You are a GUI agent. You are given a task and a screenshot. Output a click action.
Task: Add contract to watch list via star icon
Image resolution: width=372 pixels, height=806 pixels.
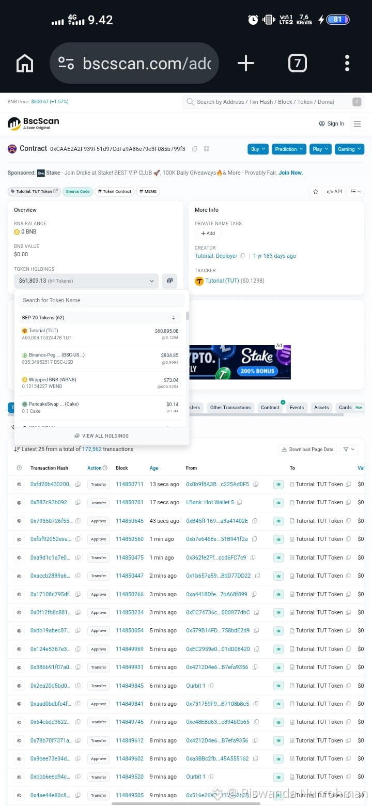315,192
